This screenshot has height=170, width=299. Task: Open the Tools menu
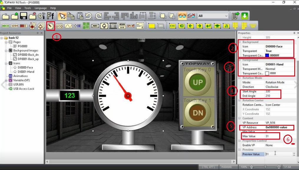coord(28,8)
